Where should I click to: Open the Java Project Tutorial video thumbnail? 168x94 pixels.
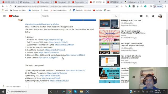click(109, 48)
